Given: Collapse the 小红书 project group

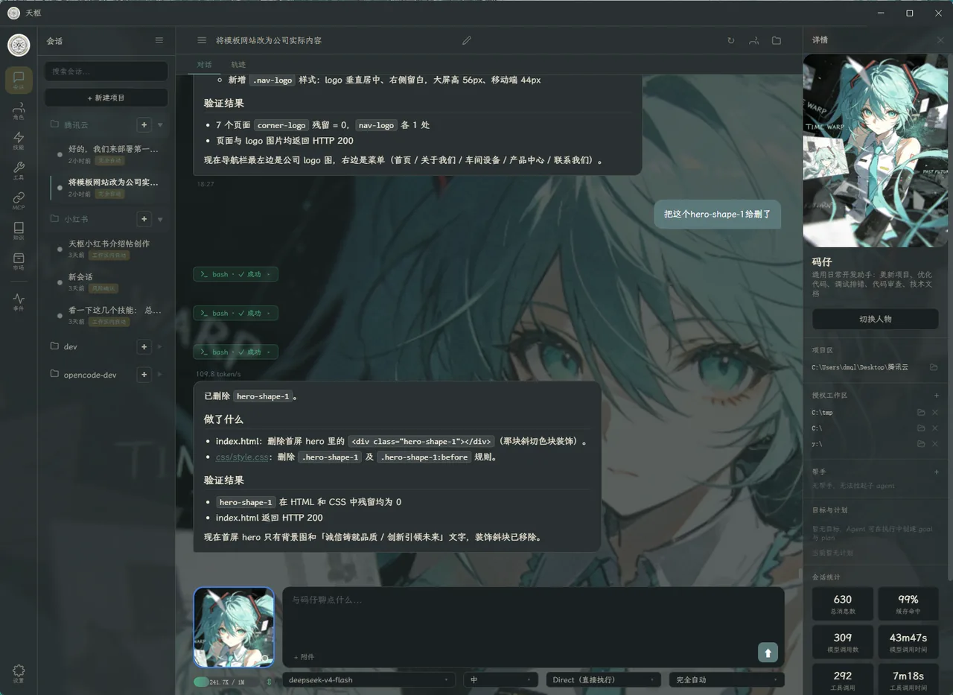Looking at the screenshot, I should click(x=160, y=219).
